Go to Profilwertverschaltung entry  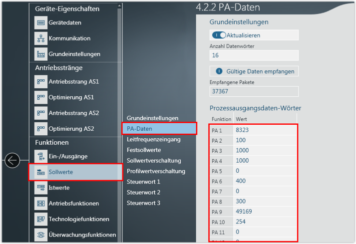156,171
